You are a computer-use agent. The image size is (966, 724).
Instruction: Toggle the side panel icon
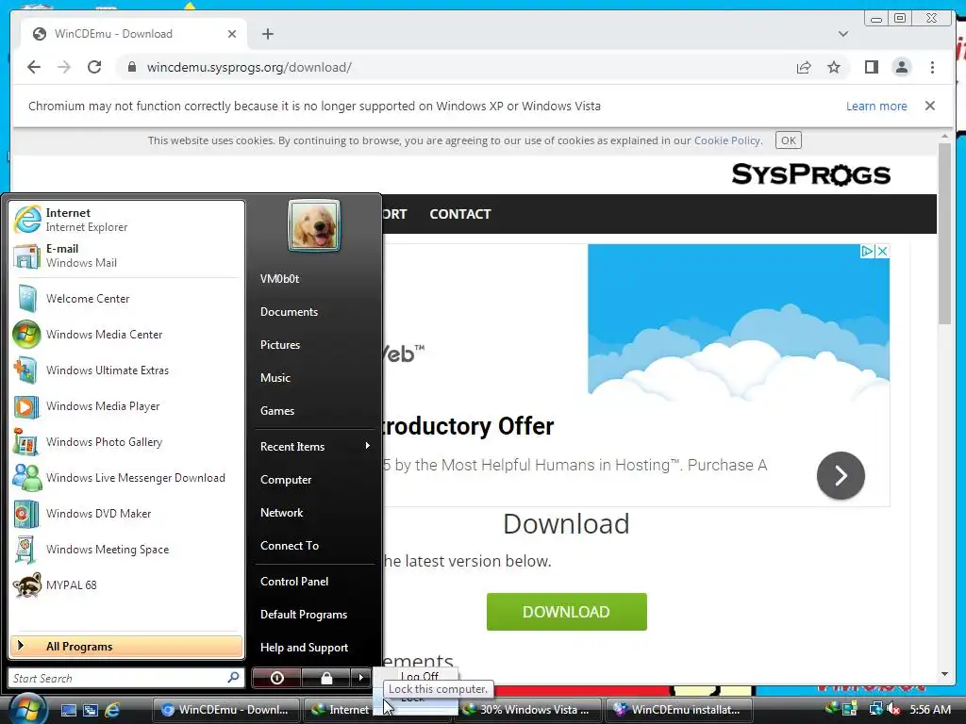(871, 67)
